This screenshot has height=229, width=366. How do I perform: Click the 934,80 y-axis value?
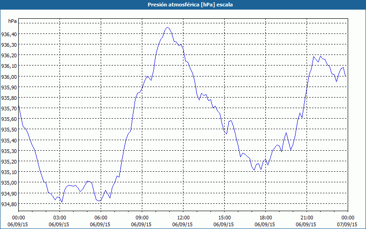pyautogui.click(x=9, y=204)
